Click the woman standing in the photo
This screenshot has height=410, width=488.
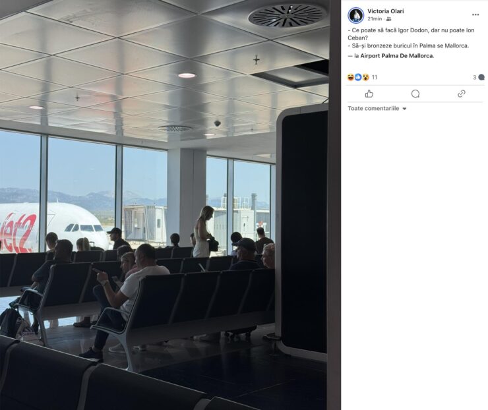[203, 232]
